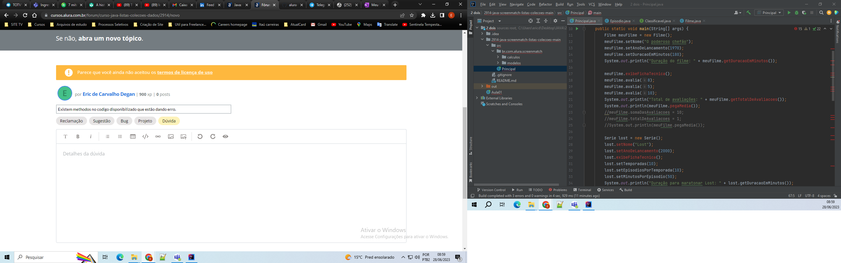Click the topic title input field

pyautogui.click(x=143, y=109)
